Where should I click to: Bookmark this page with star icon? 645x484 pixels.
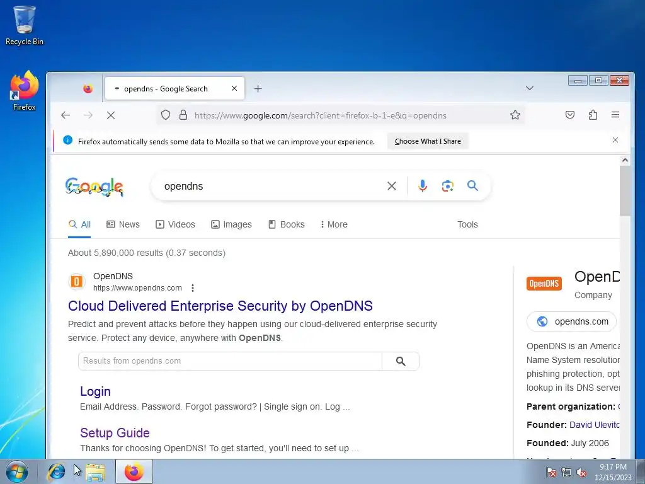(x=515, y=115)
